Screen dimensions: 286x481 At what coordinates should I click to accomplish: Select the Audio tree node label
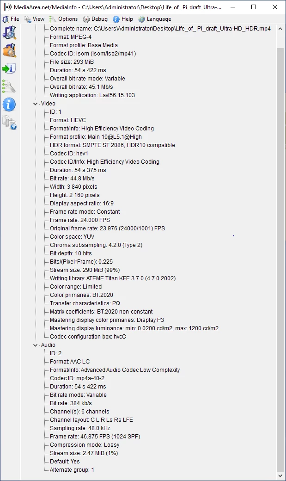point(48,345)
